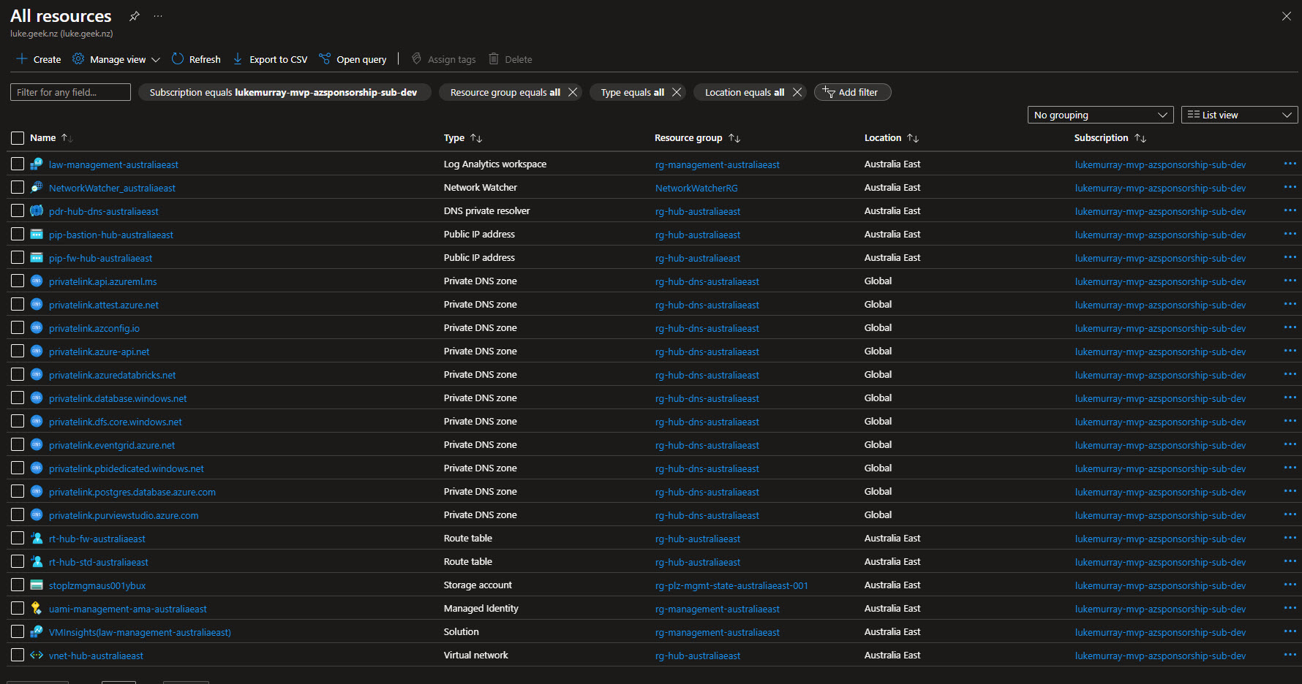Expand the Manage view dropdown
Viewport: 1302px width, 684px height.
116,59
